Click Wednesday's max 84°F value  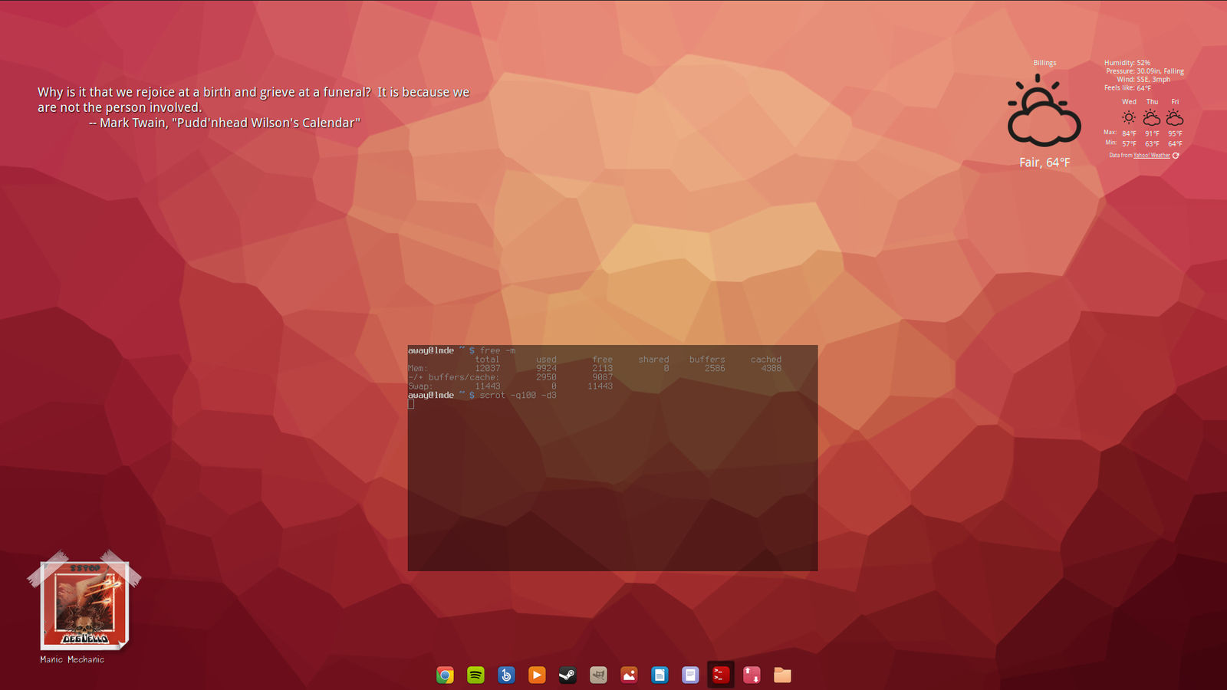1129,134
